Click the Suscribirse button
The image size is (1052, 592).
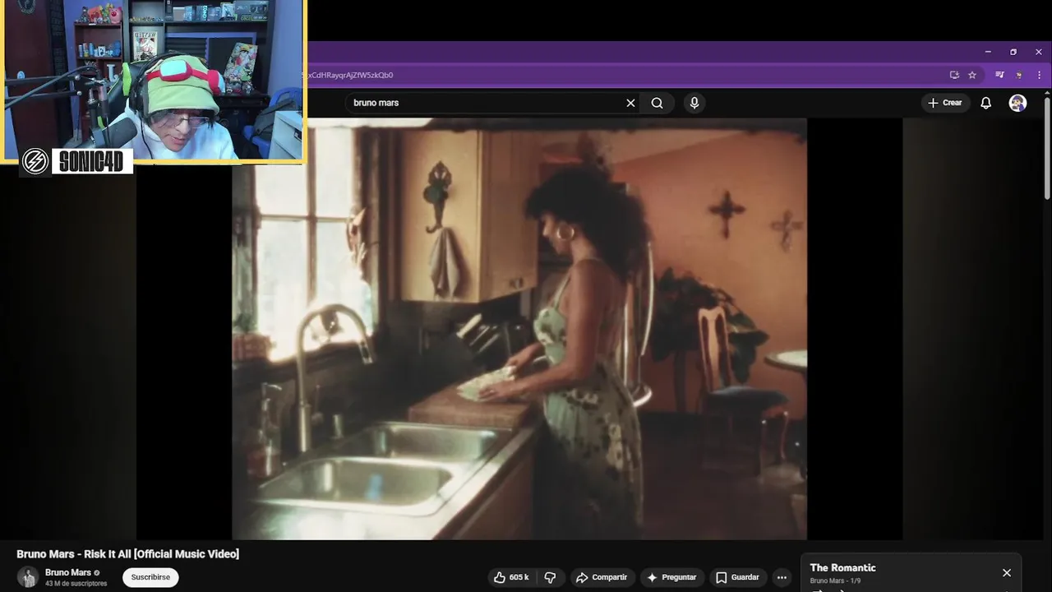(150, 577)
